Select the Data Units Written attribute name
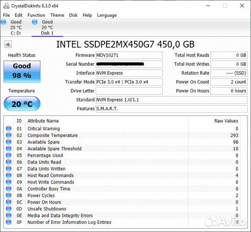The image size is (251, 232). click(47, 169)
